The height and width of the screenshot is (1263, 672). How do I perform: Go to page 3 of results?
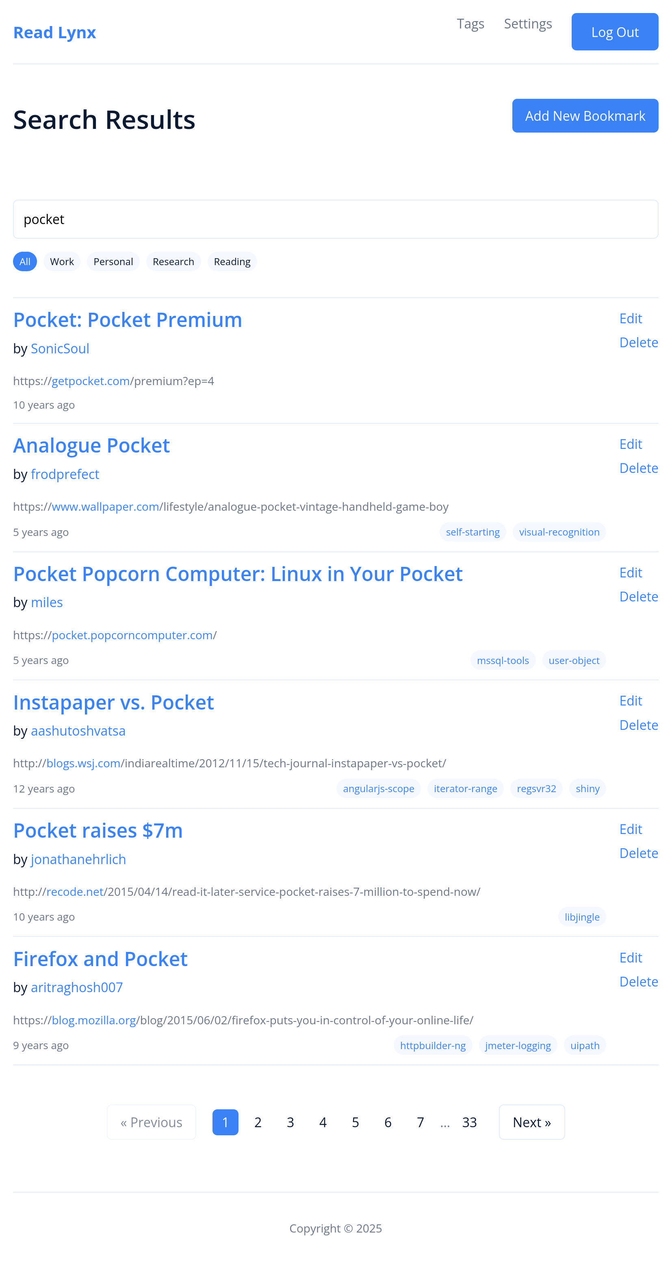(290, 1122)
